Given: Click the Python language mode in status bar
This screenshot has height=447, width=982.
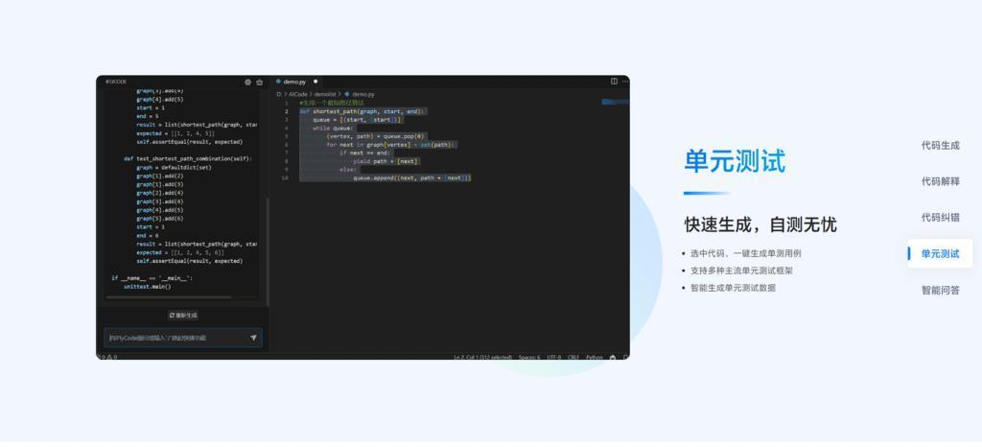Looking at the screenshot, I should click(594, 357).
